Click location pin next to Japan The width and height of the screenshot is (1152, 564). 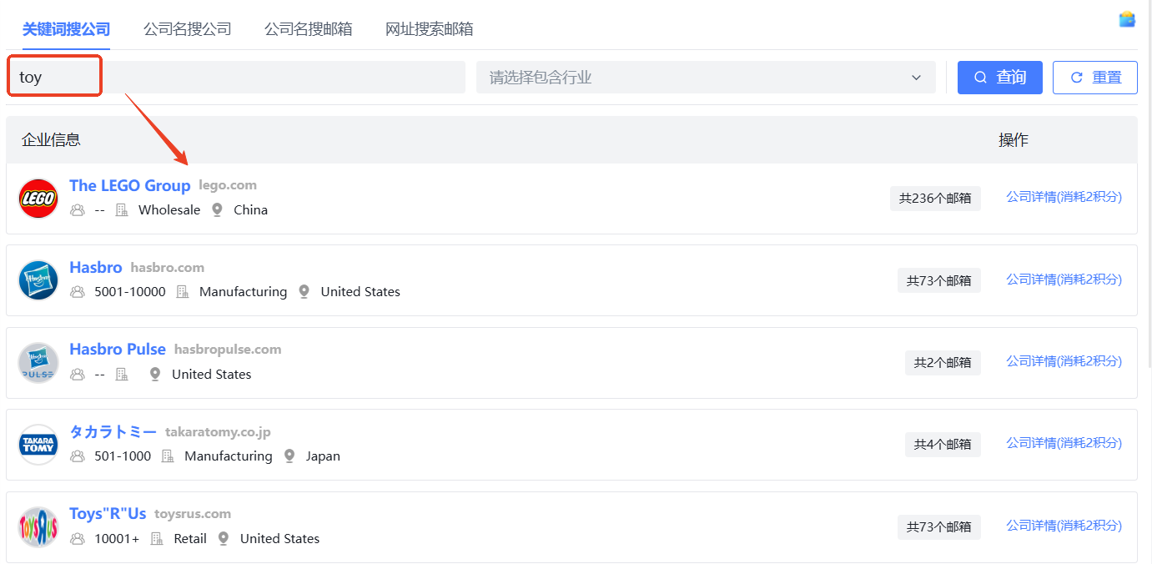point(289,456)
